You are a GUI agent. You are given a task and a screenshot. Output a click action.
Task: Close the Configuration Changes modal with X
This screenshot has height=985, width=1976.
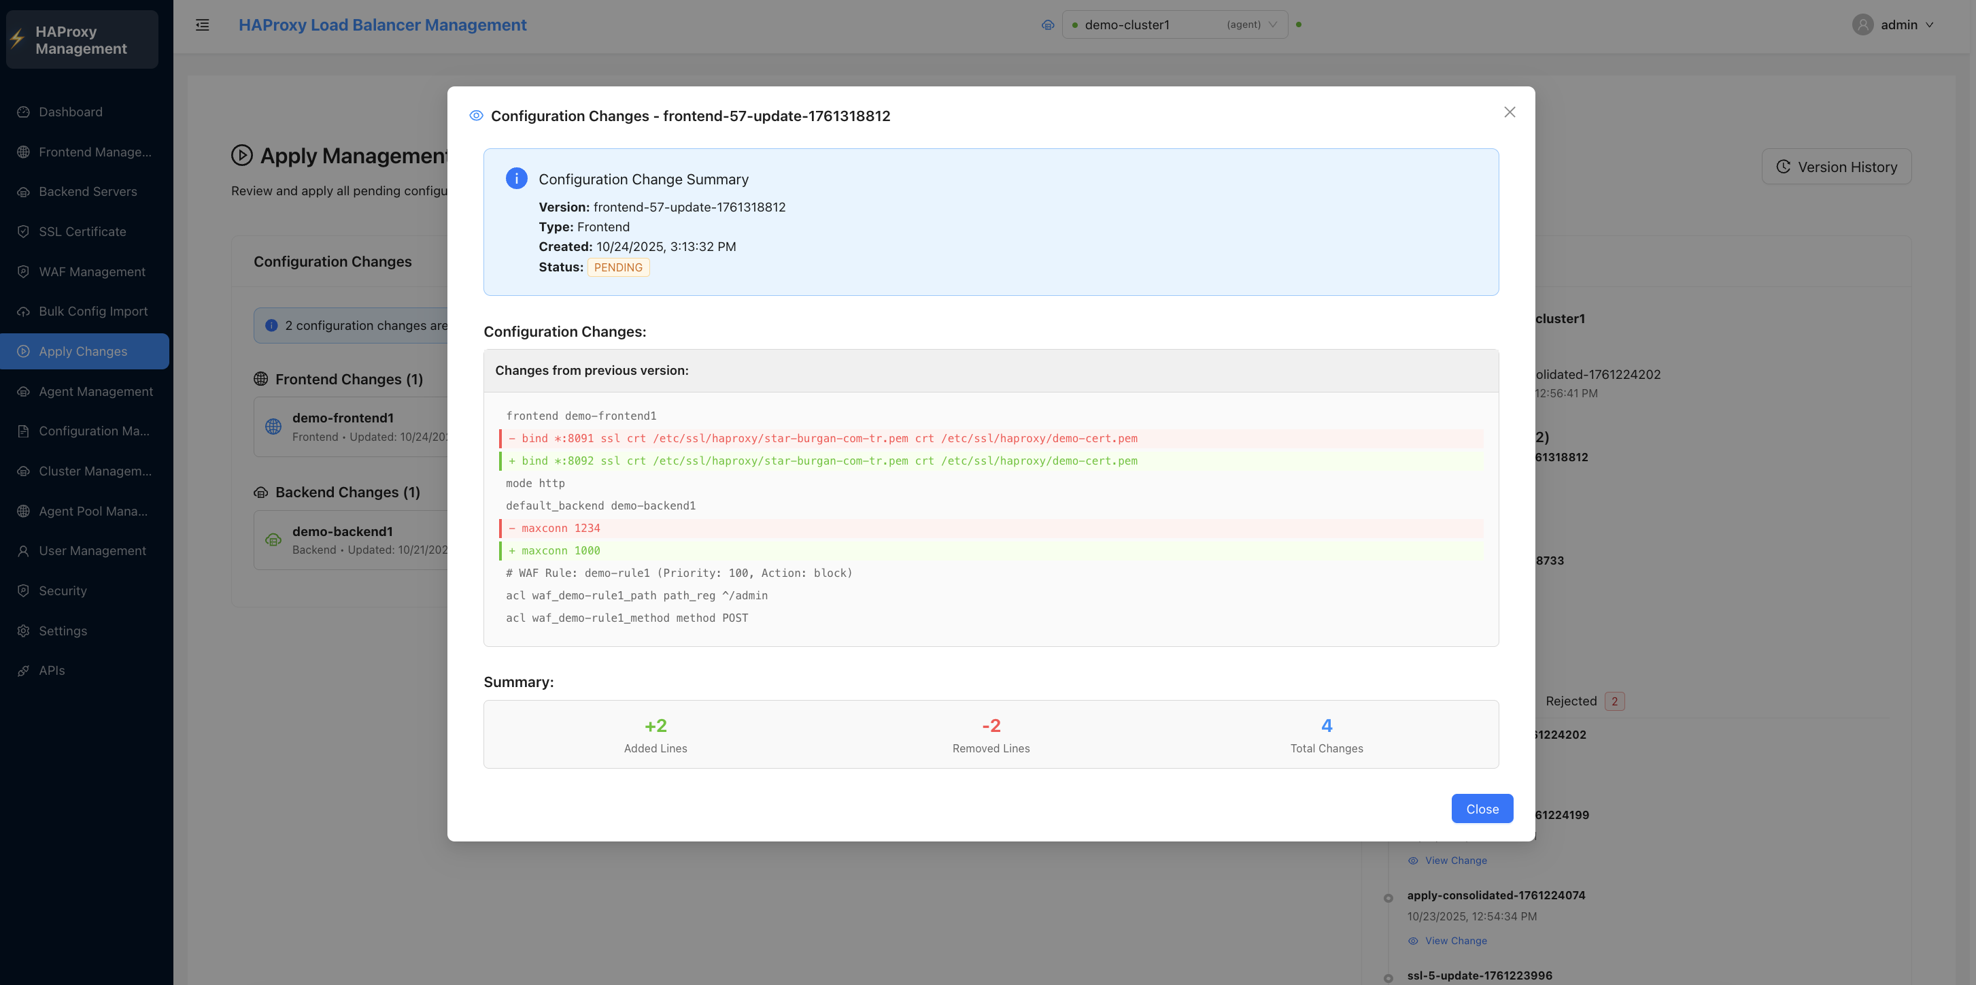coord(1510,112)
